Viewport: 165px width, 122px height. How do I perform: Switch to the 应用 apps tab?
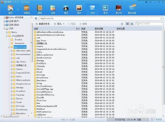tap(53, 10)
